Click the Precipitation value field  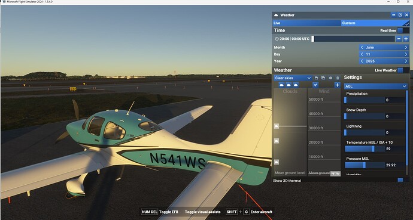(x=395, y=100)
